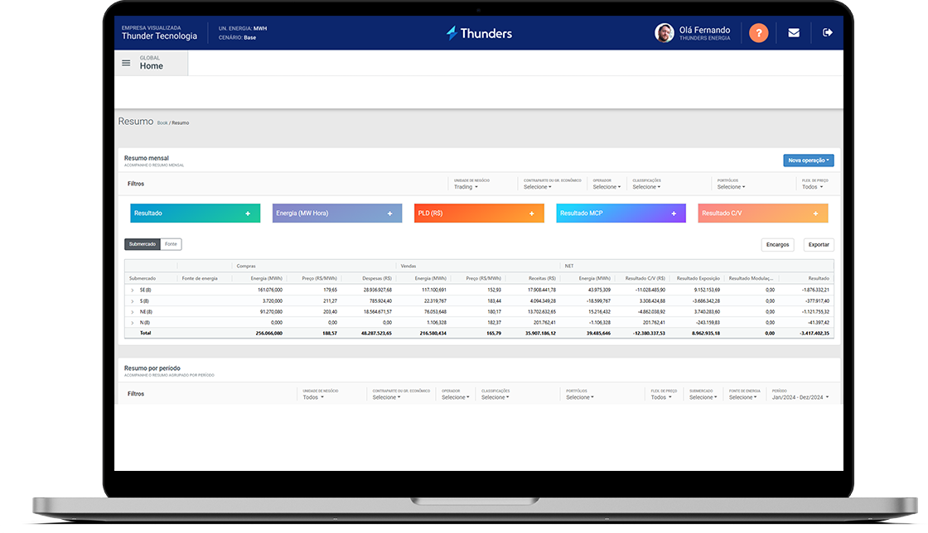Screen dimensions: 928x533
Task: Click the Encargos button
Action: pyautogui.click(x=777, y=245)
